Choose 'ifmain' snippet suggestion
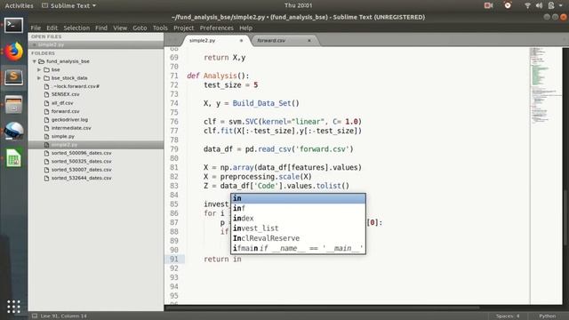Screen dimensions: 569x320 point(298,249)
